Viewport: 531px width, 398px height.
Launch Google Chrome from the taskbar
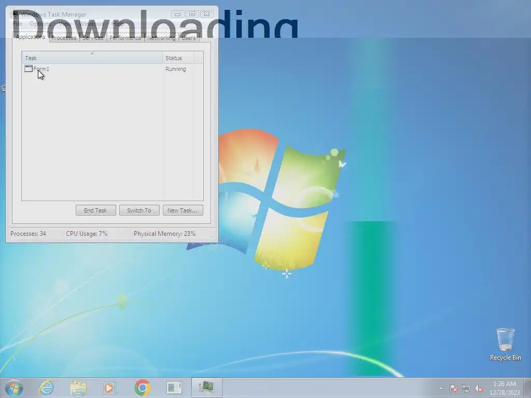pyautogui.click(x=142, y=388)
